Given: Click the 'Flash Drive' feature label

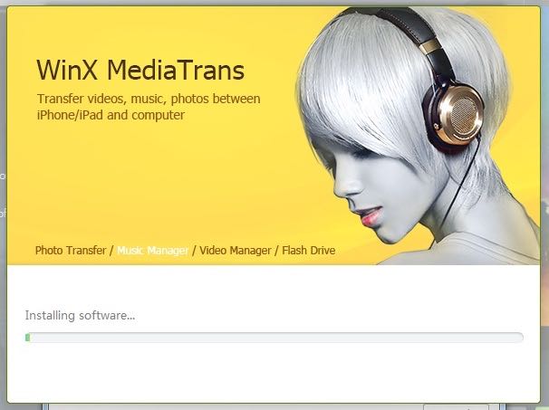Looking at the screenshot, I should pyautogui.click(x=308, y=251).
